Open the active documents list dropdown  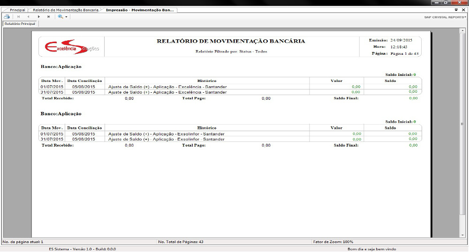[456, 9]
